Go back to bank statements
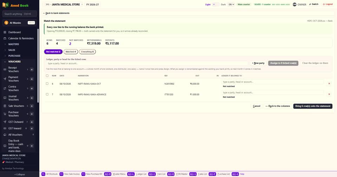The width and height of the screenshot is (337, 177). tap(56, 13)
